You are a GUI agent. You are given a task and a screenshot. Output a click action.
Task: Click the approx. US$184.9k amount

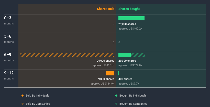click(x=102, y=84)
